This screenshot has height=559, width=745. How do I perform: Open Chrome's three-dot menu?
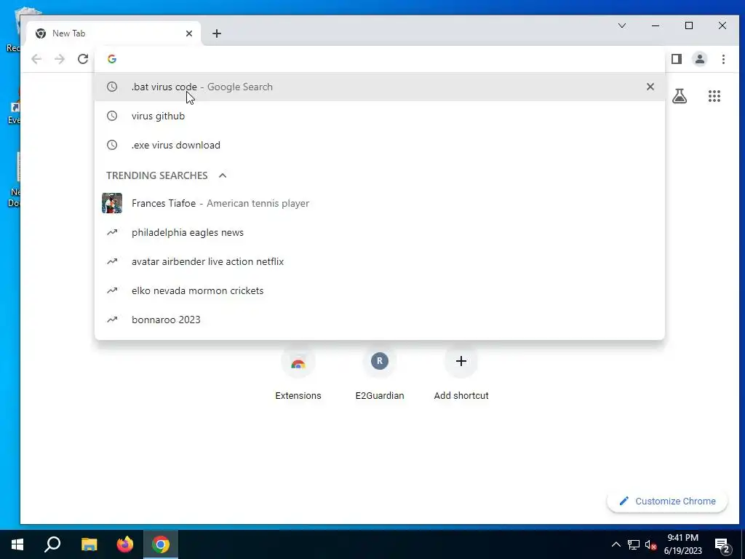pyautogui.click(x=723, y=59)
